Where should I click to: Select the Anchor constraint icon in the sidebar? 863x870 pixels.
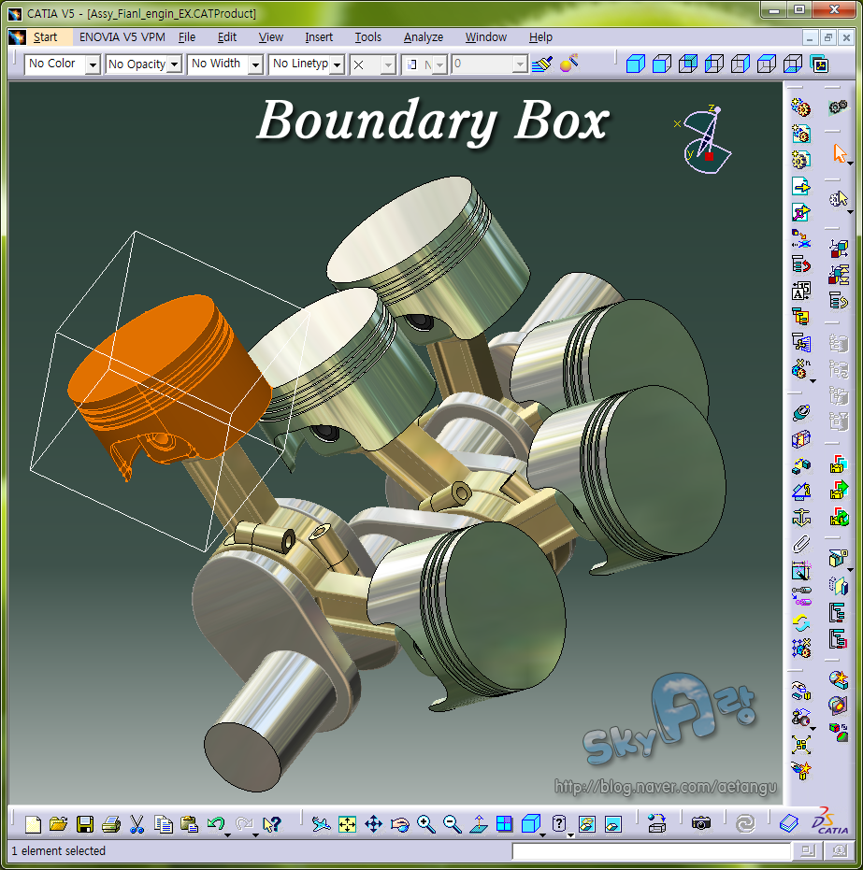coord(801,517)
